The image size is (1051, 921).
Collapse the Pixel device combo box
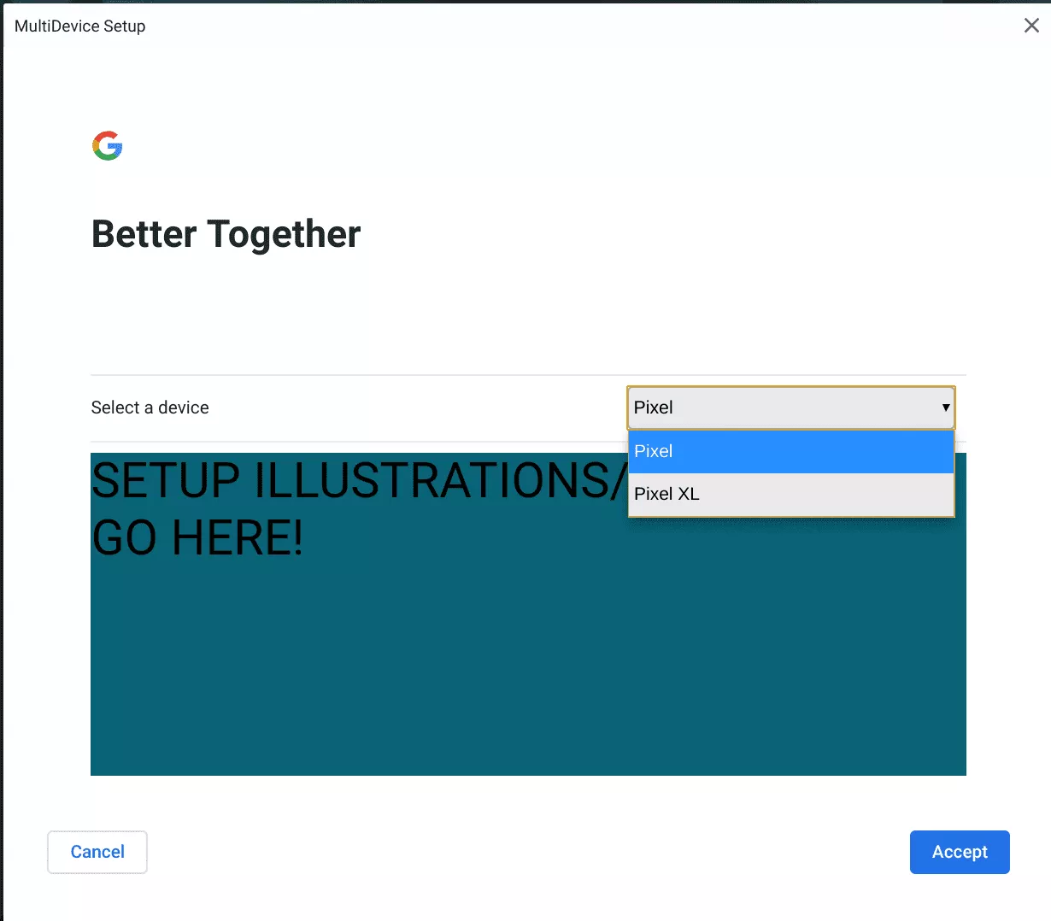[x=790, y=408]
